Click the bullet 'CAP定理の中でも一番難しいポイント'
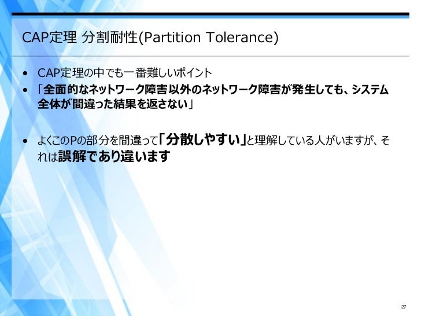This screenshot has width=421, height=316. coord(125,73)
